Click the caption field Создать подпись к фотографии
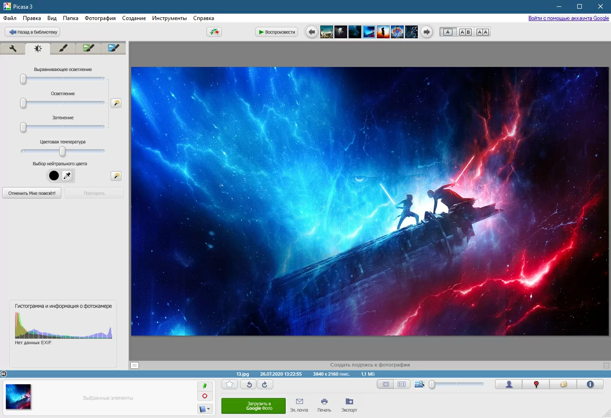 coord(370,365)
